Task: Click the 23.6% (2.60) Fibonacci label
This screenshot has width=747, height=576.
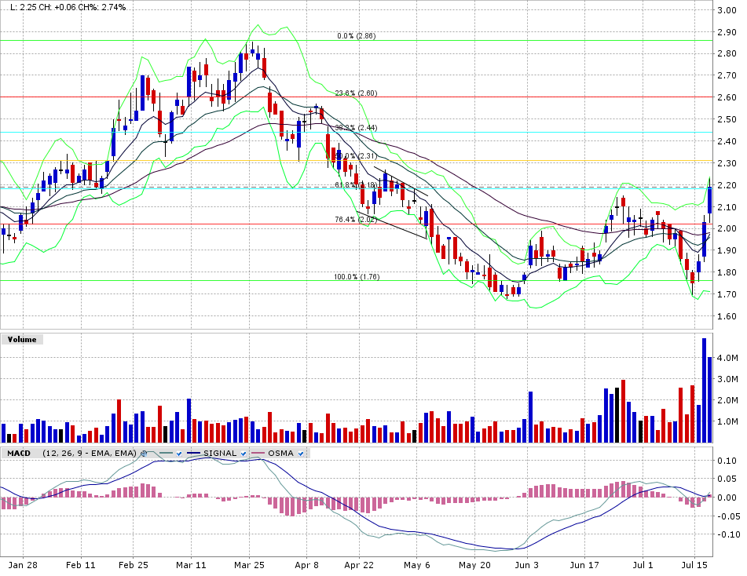Action: [356, 93]
